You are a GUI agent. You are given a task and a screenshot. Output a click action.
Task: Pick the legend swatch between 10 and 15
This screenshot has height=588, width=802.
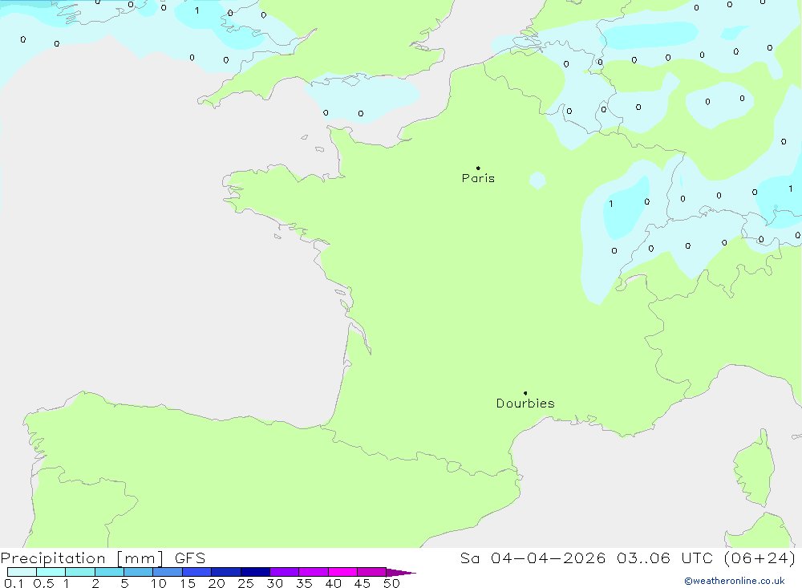(x=168, y=572)
